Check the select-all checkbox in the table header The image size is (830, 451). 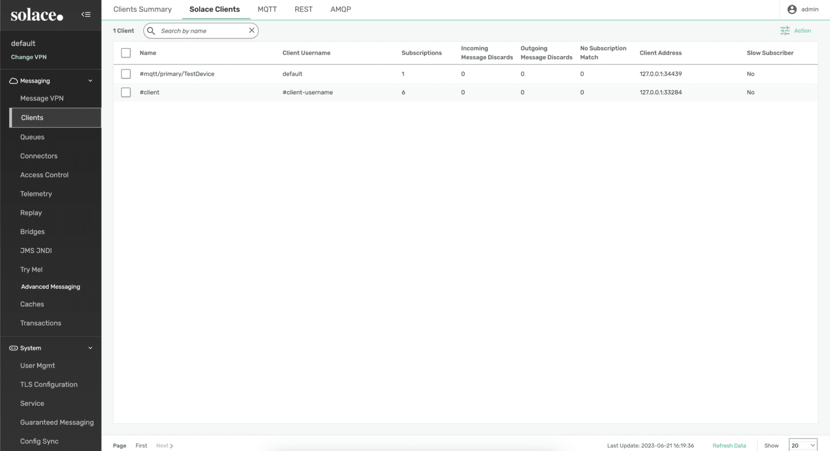click(x=125, y=52)
